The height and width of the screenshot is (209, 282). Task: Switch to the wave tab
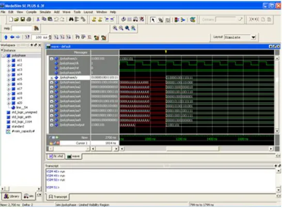coord(73,156)
